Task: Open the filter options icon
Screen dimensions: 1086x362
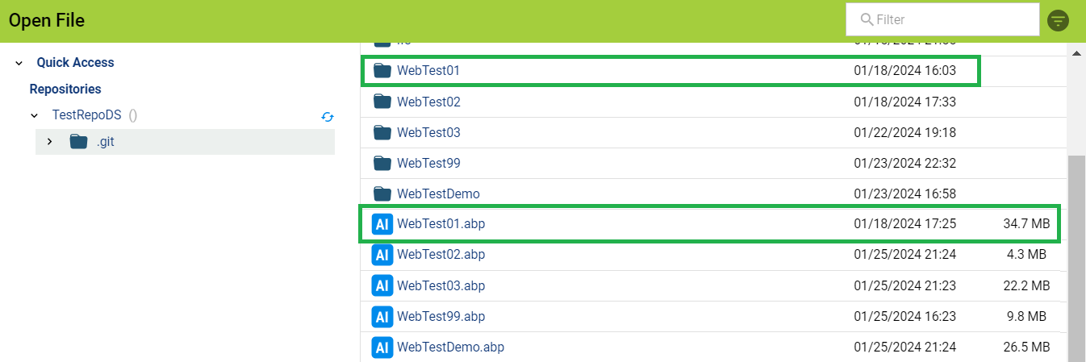Action: pyautogui.click(x=1058, y=20)
